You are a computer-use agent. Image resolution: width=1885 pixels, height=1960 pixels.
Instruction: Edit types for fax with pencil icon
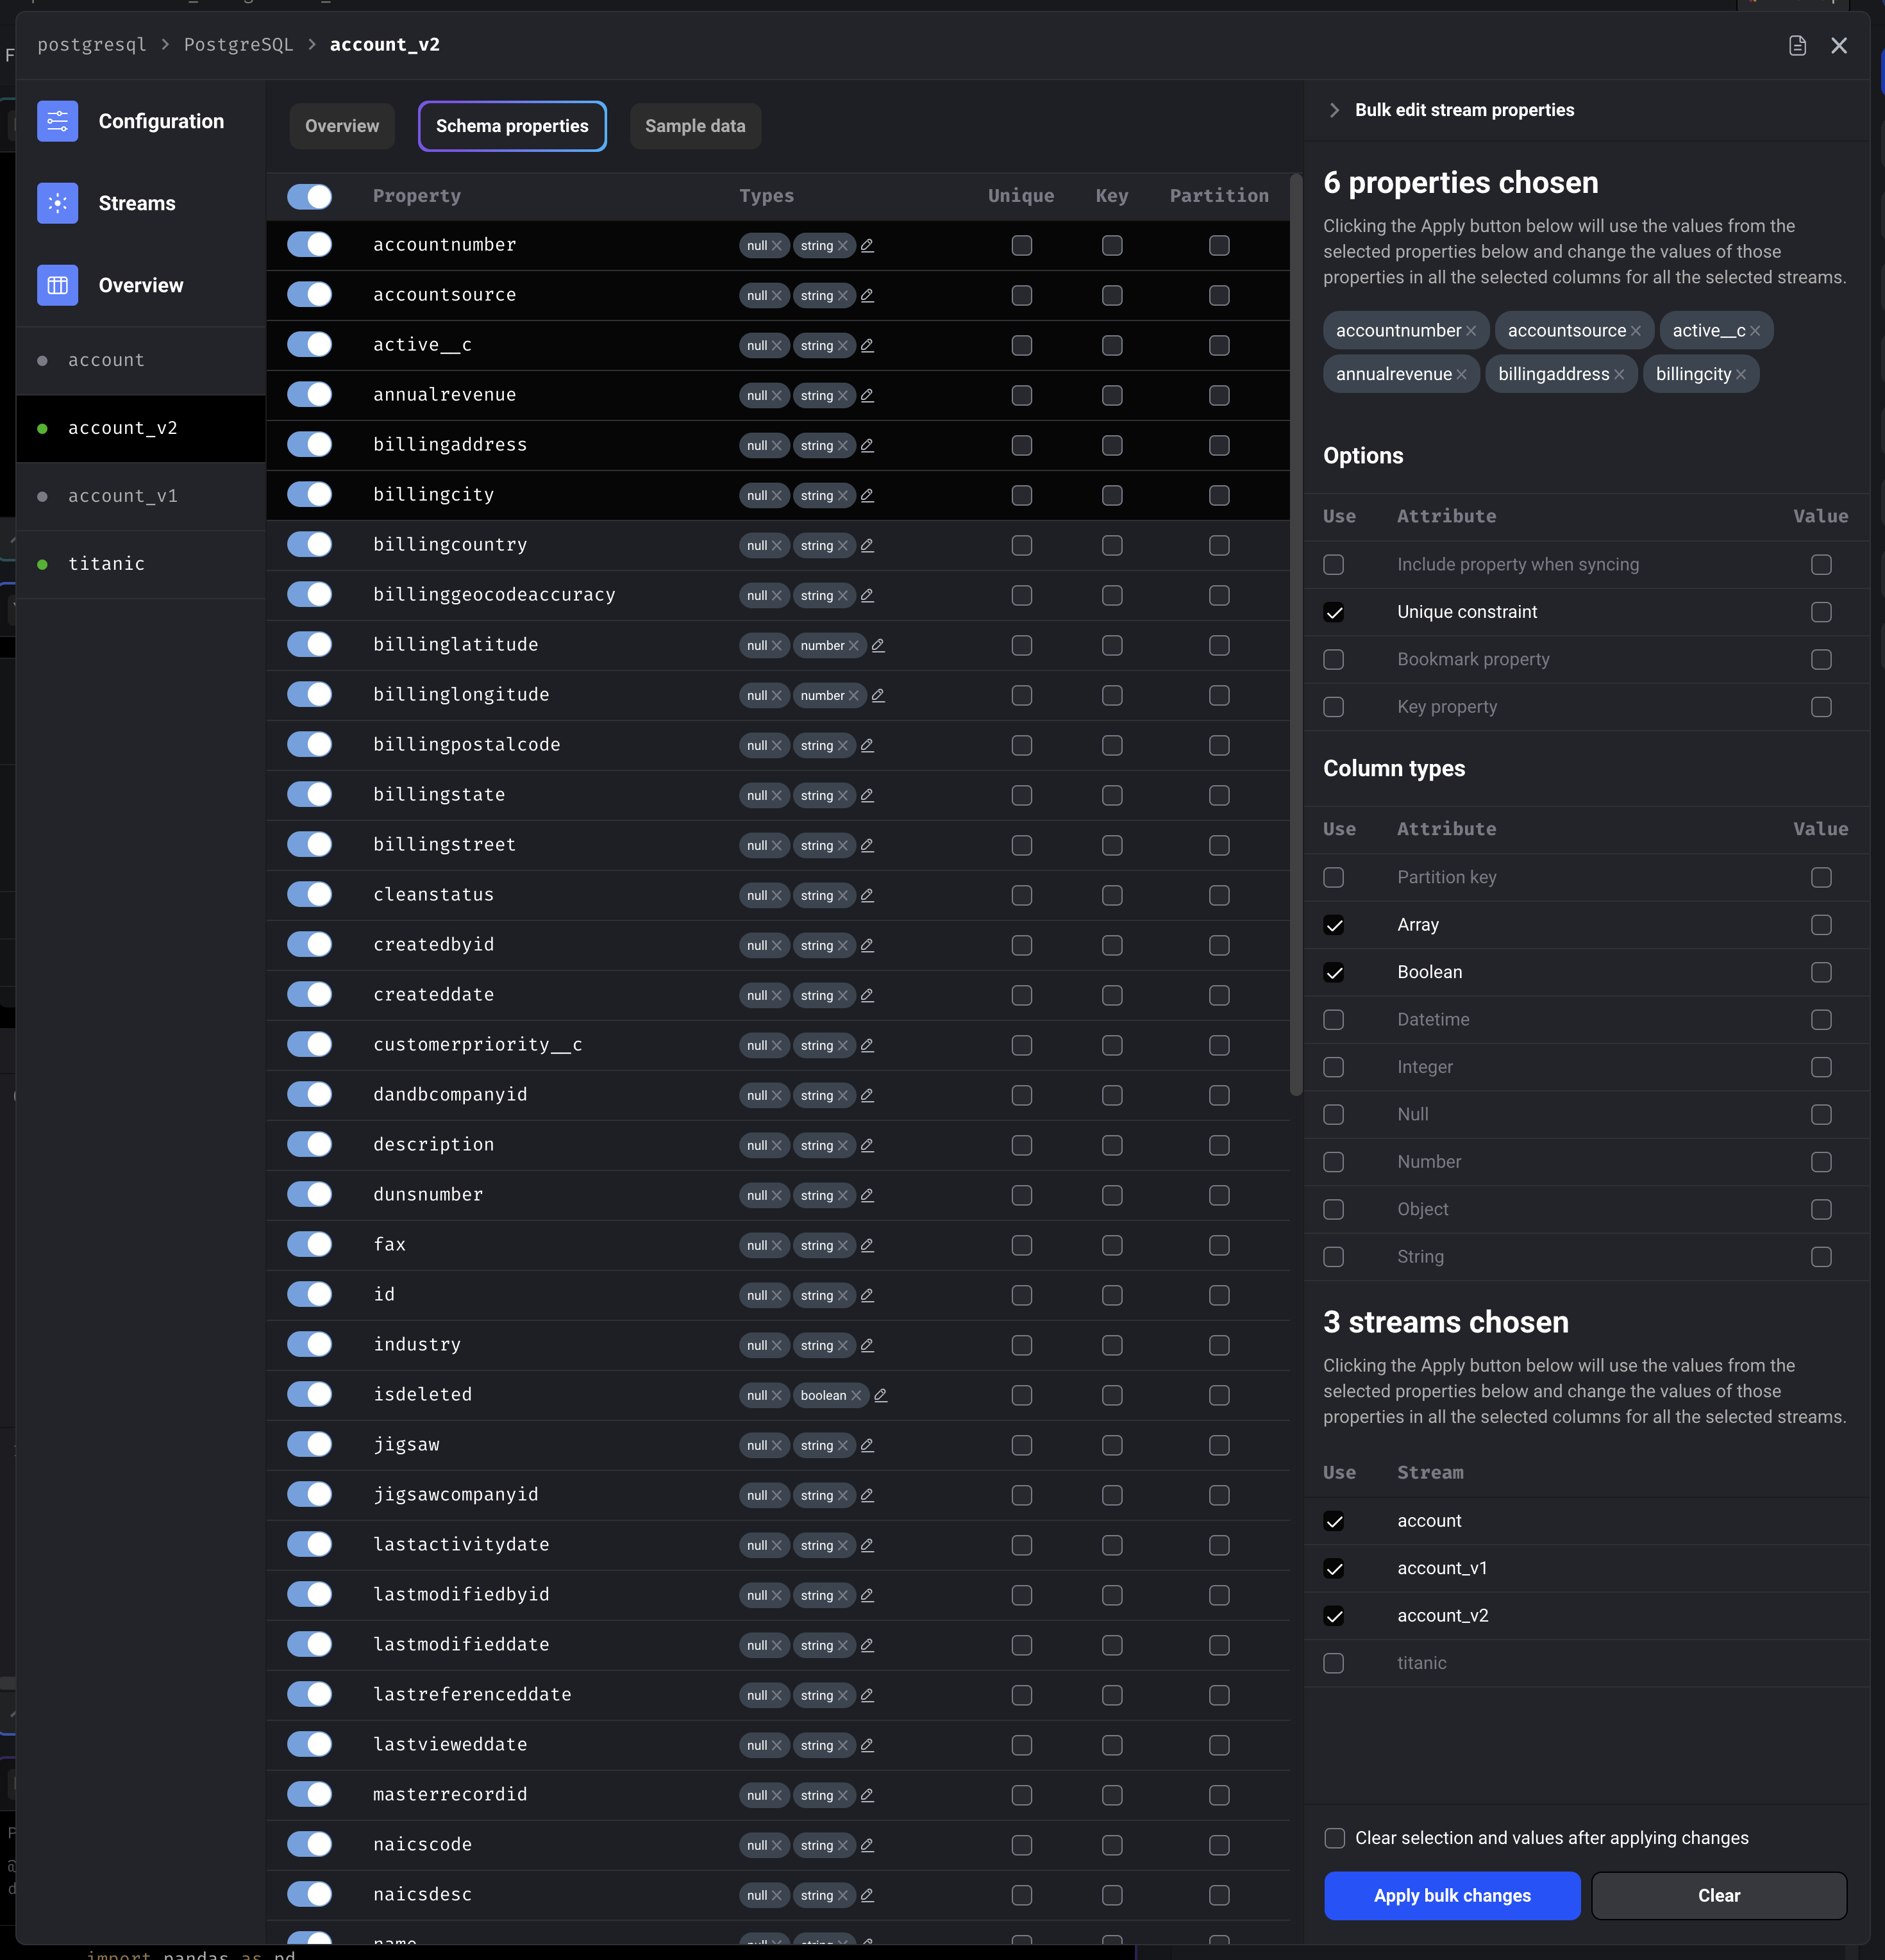tap(867, 1246)
